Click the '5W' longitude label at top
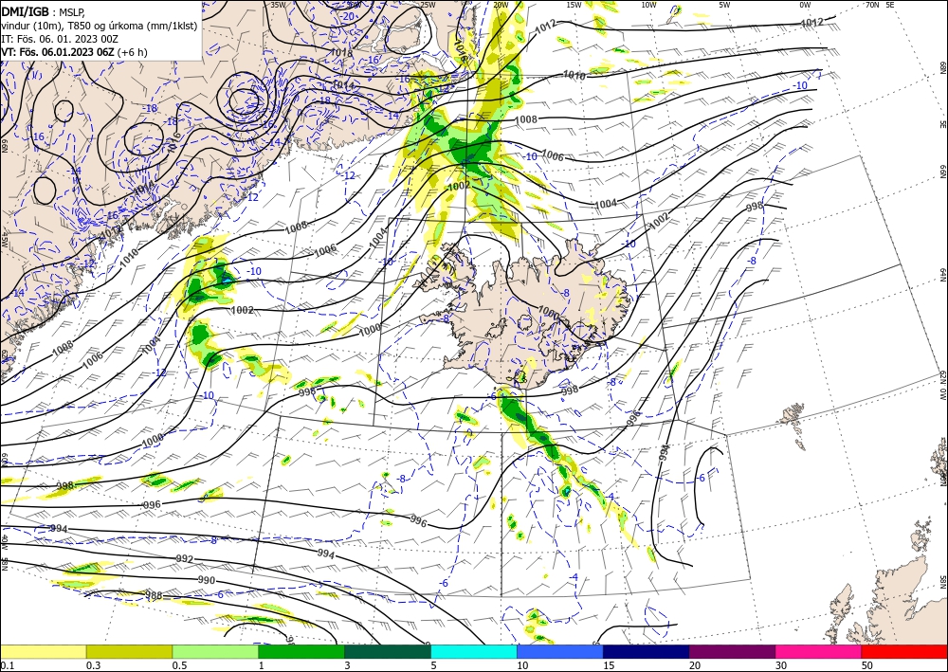 point(724,5)
